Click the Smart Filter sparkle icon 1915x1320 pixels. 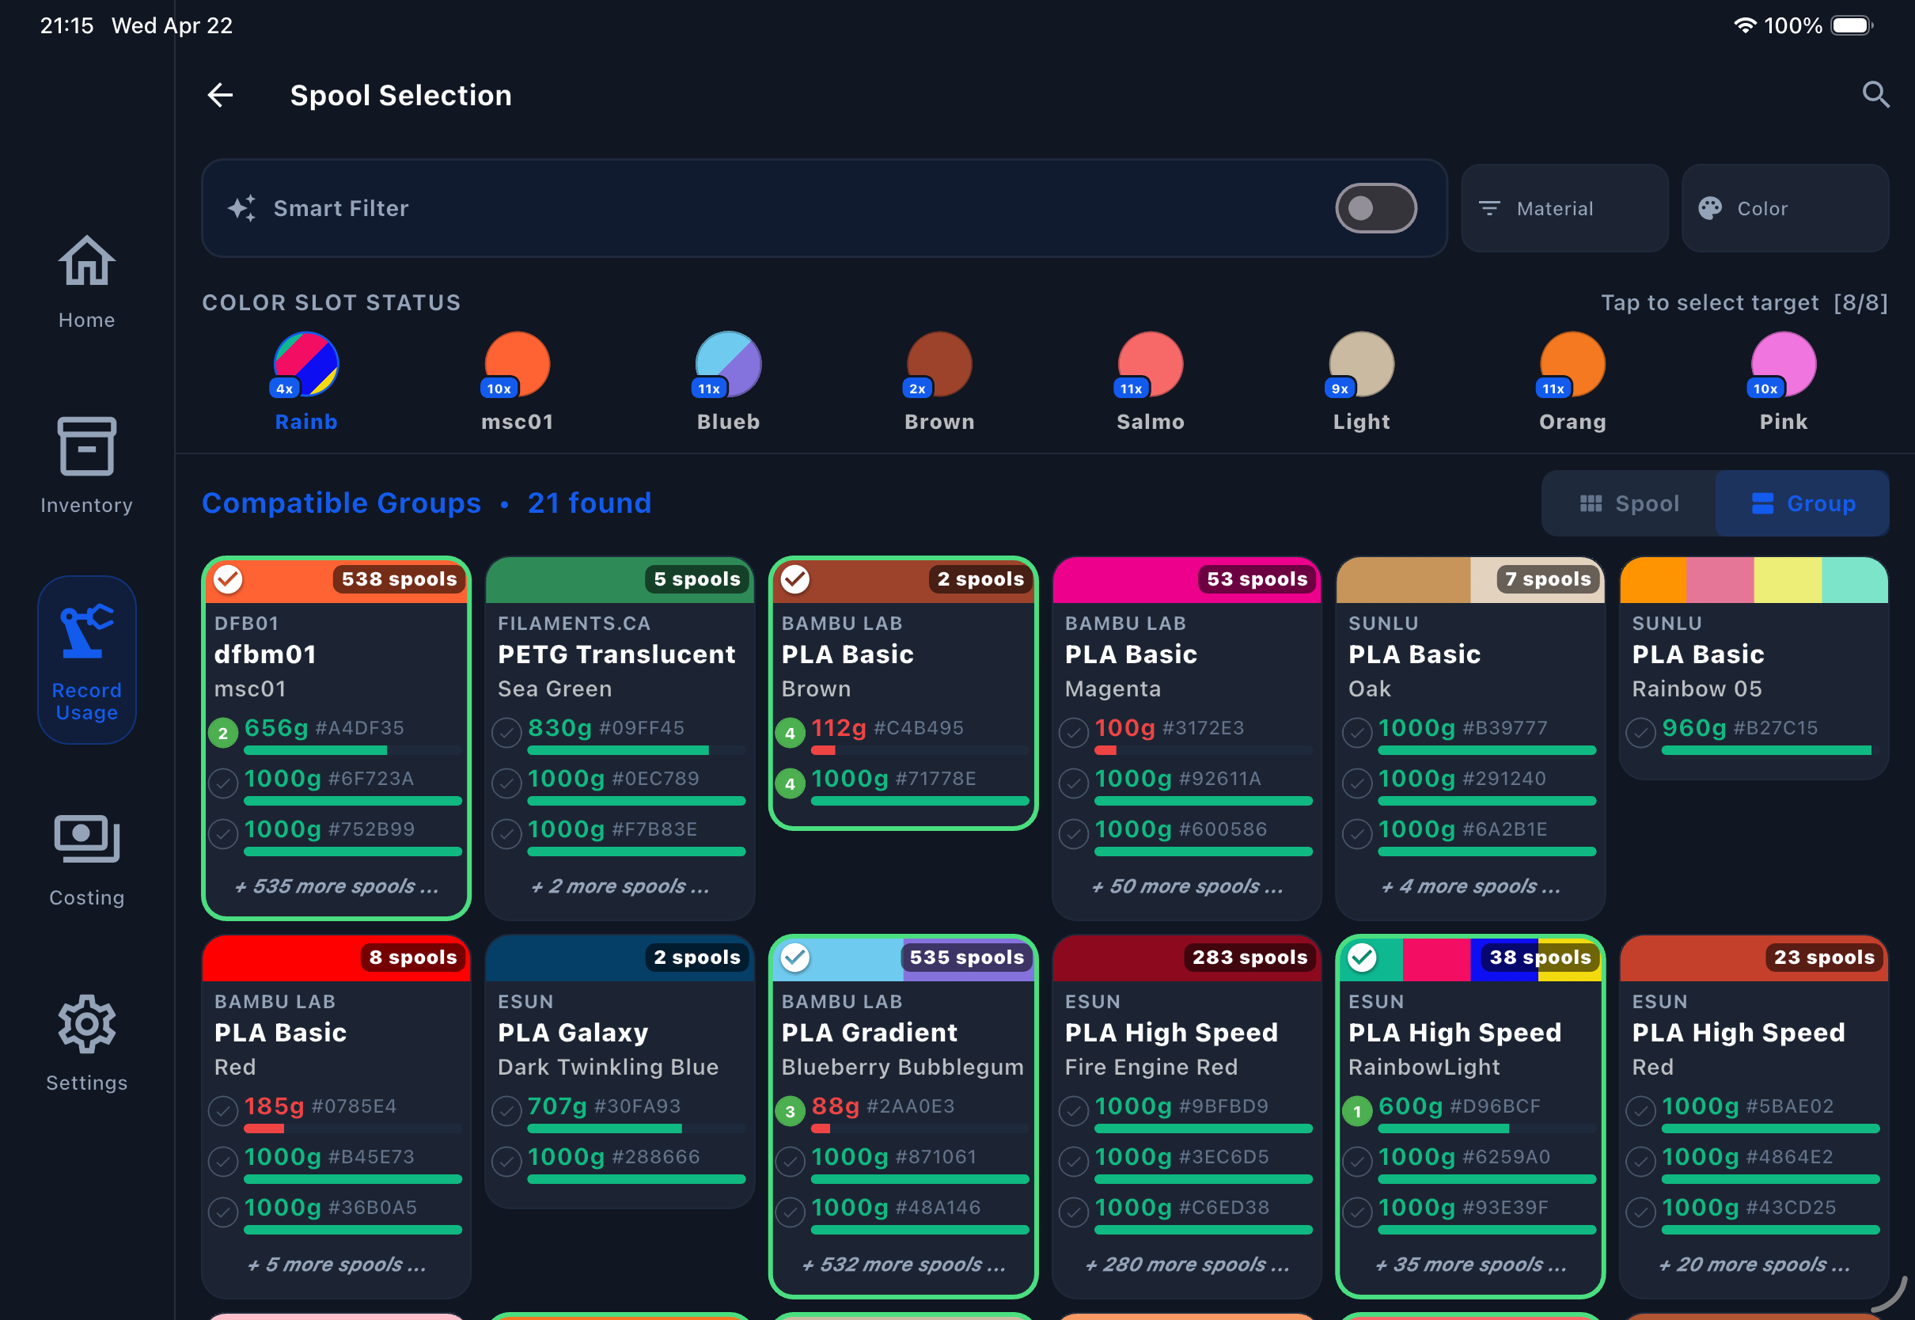click(241, 208)
